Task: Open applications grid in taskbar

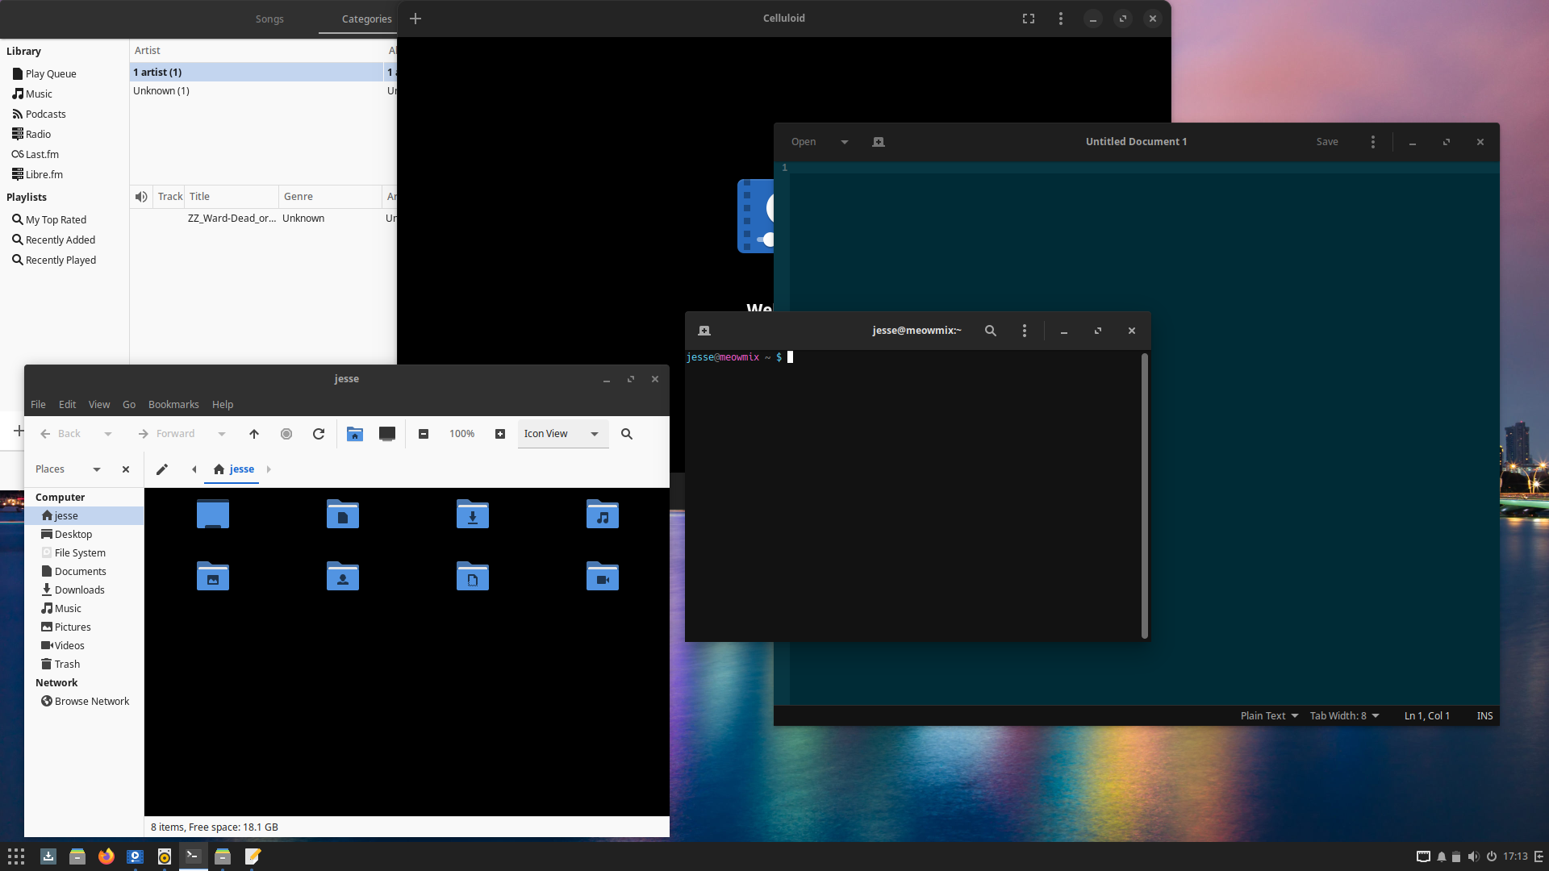Action: click(x=16, y=856)
